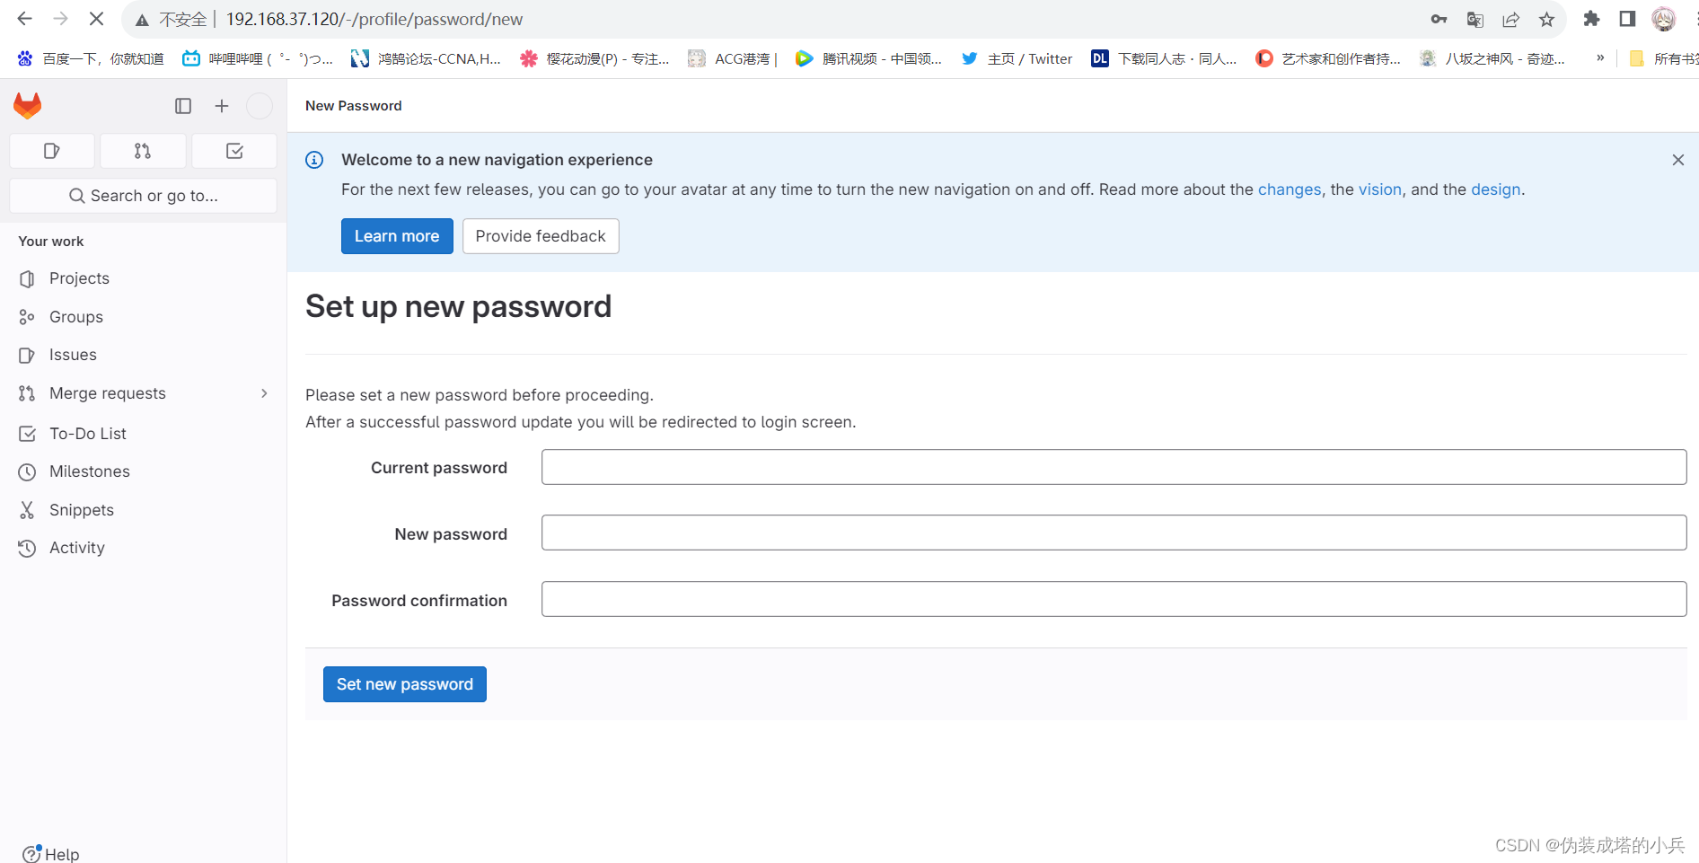Screen dimensions: 1699x863
Task: Click Provide feedback button
Action: 541,236
